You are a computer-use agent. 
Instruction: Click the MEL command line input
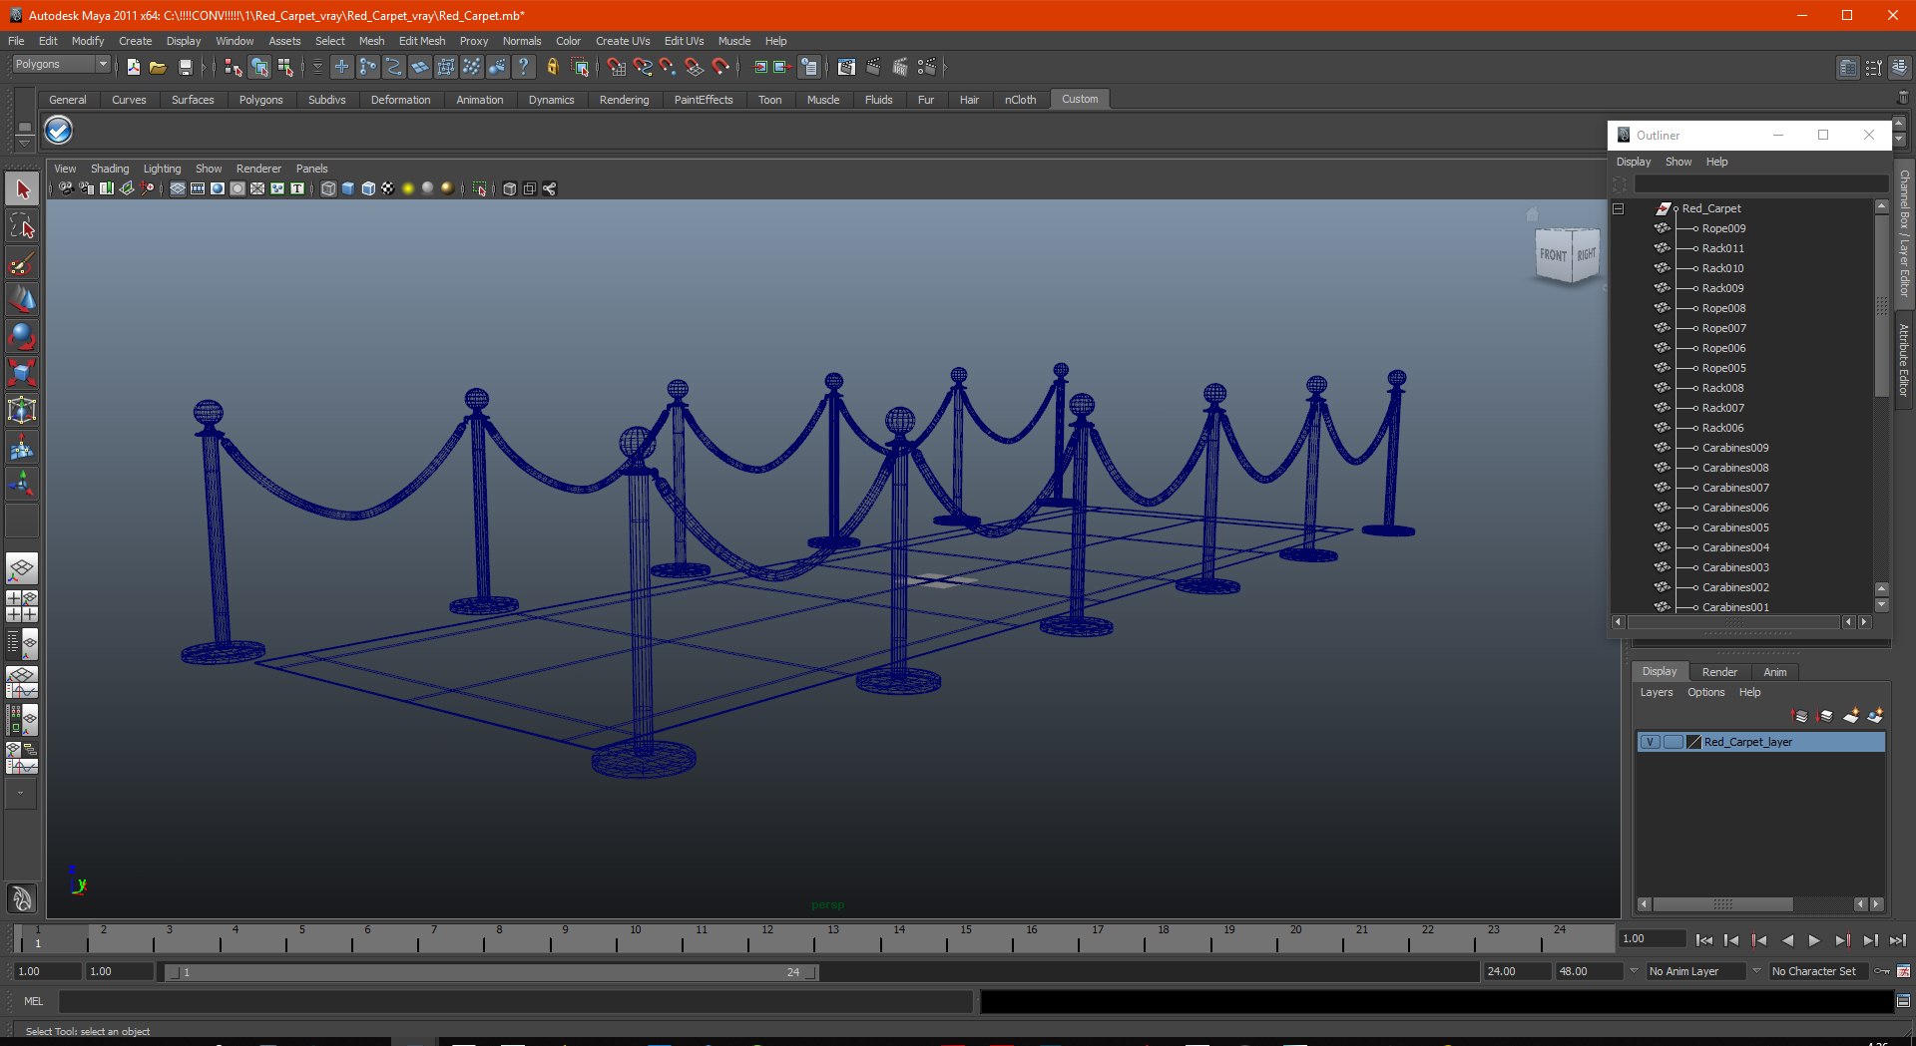point(515,1001)
